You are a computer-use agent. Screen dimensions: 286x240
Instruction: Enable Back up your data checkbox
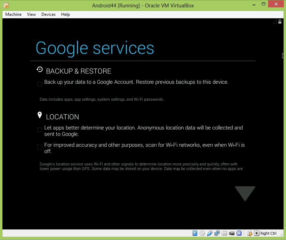(40, 84)
